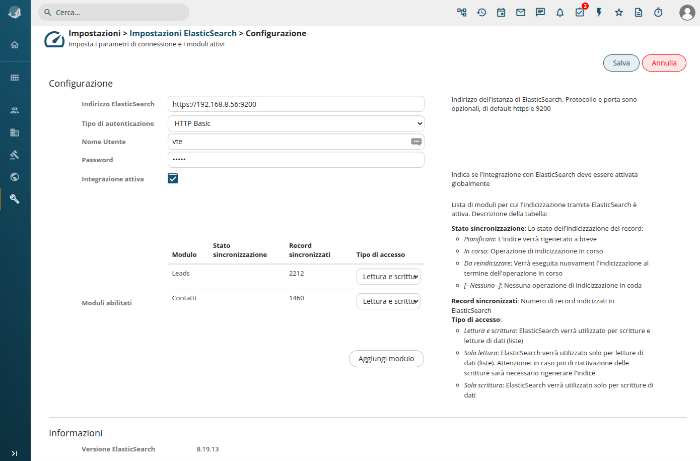
Task: Click the speedometer icon beside the breadcrumb
Action: click(54, 39)
